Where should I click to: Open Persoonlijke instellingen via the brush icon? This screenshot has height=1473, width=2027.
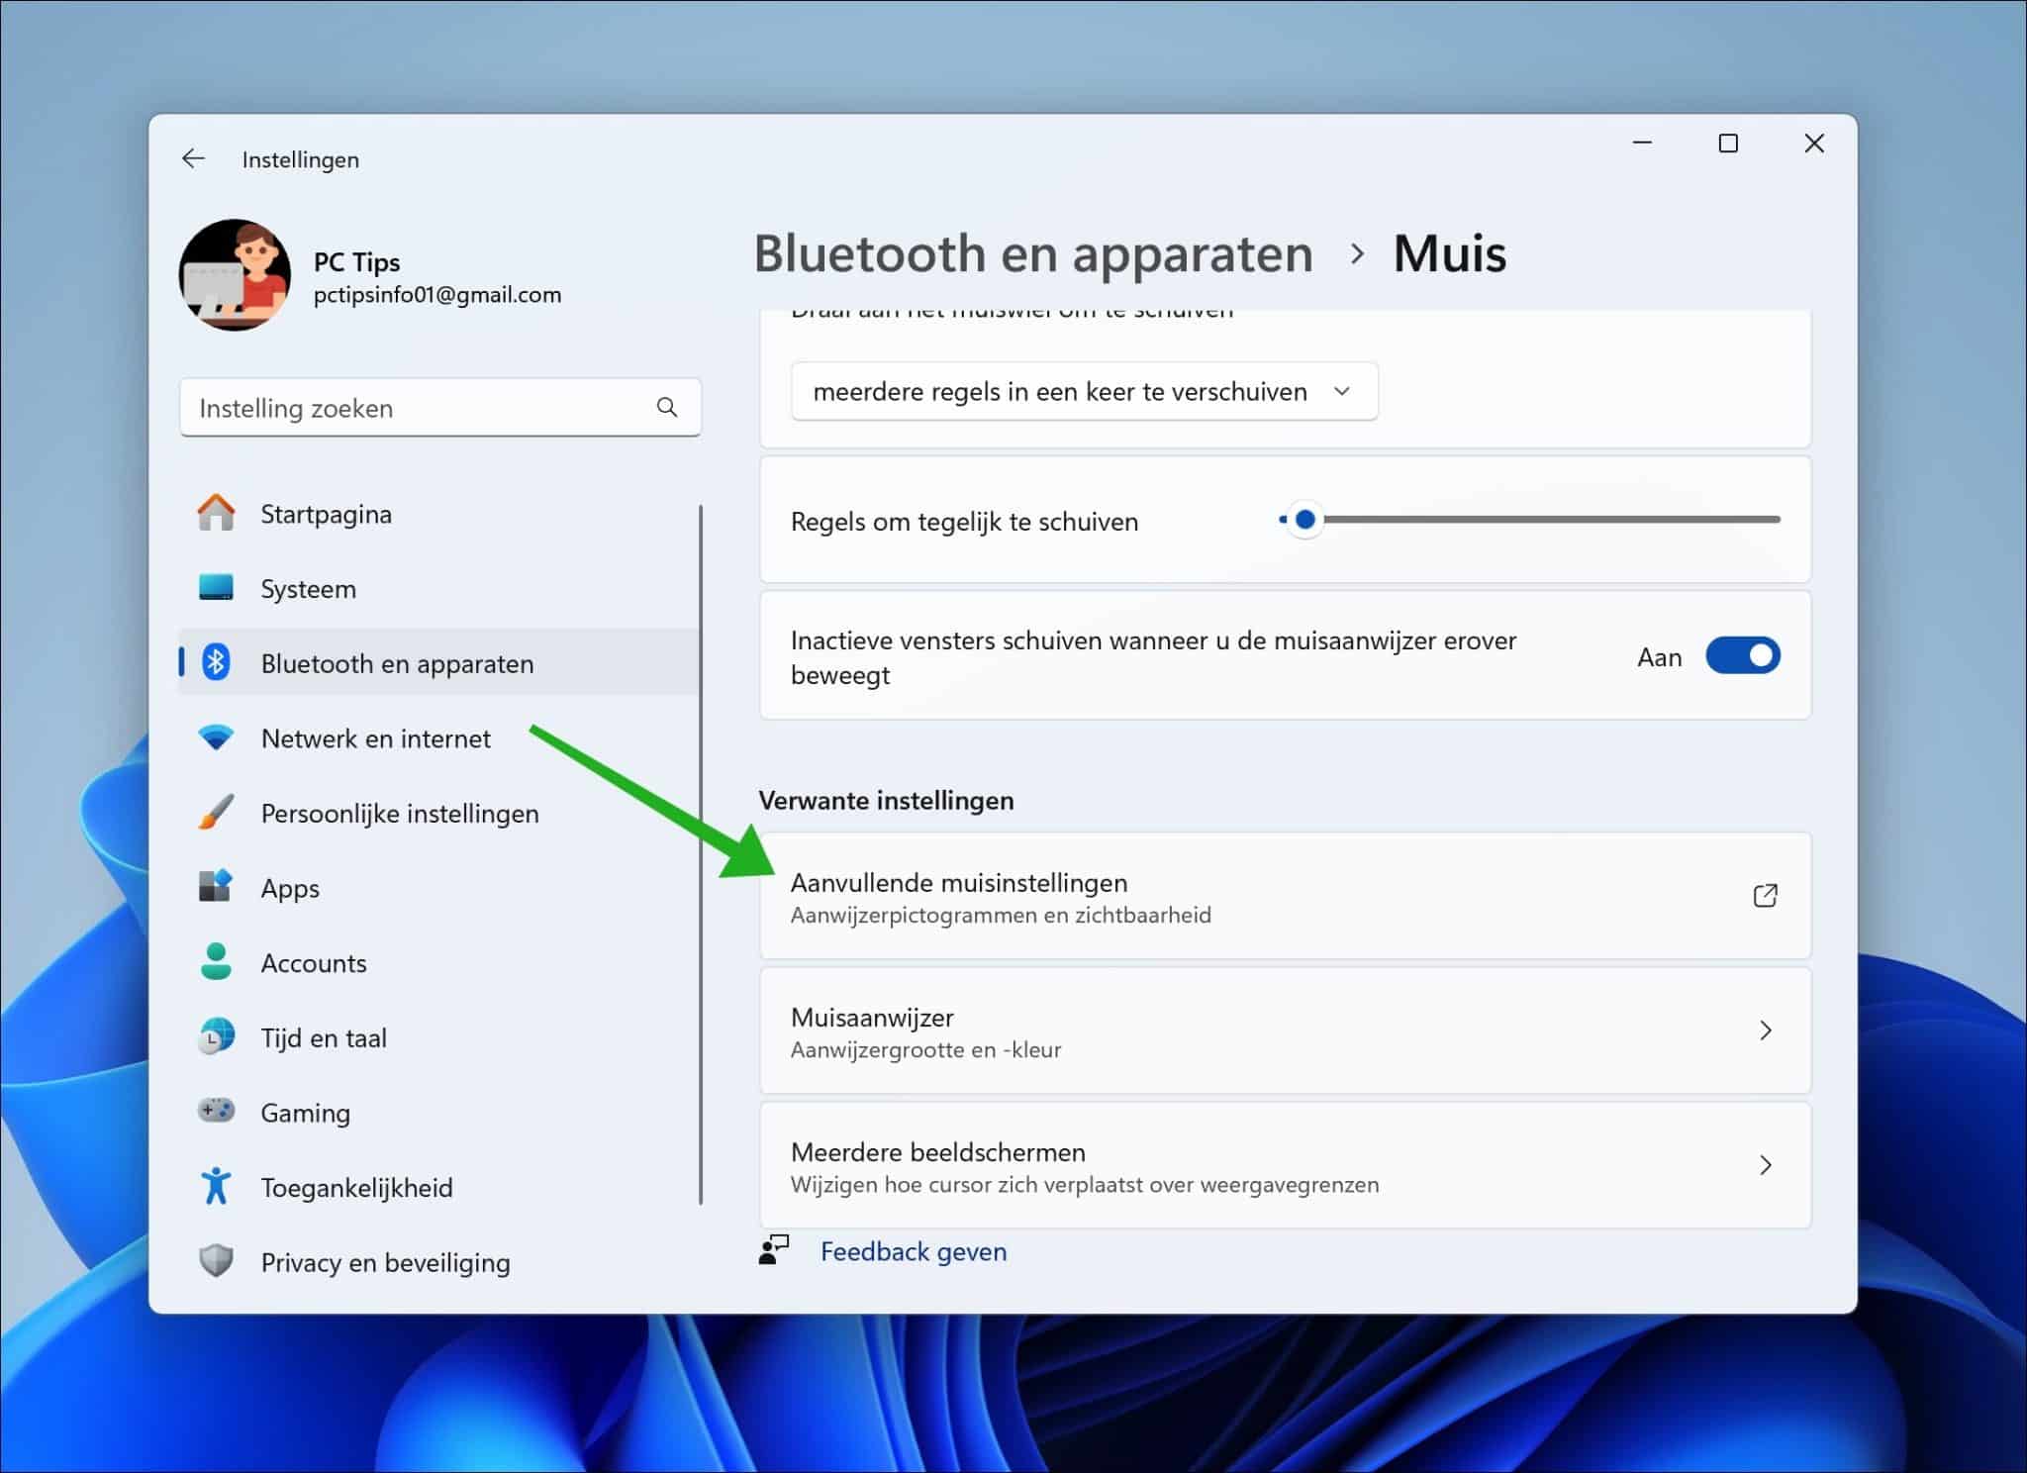[x=215, y=812]
